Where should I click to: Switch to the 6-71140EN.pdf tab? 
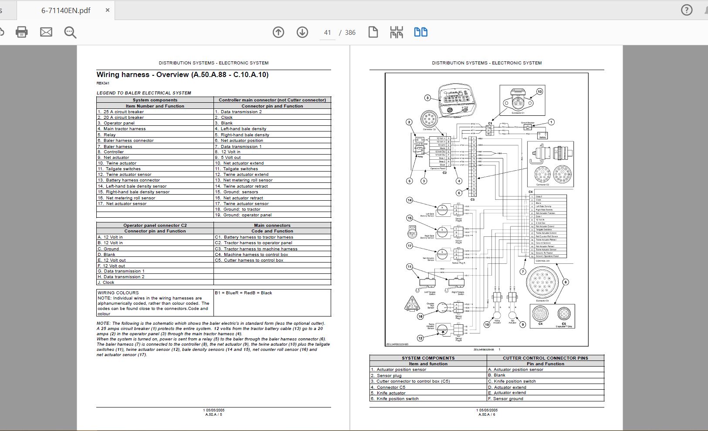click(65, 10)
